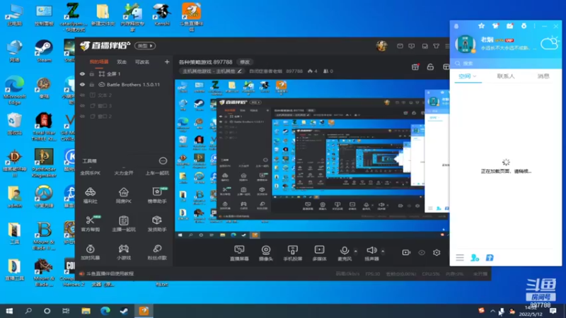
Task: Click the search field in the QQ panel
Action: click(505, 64)
